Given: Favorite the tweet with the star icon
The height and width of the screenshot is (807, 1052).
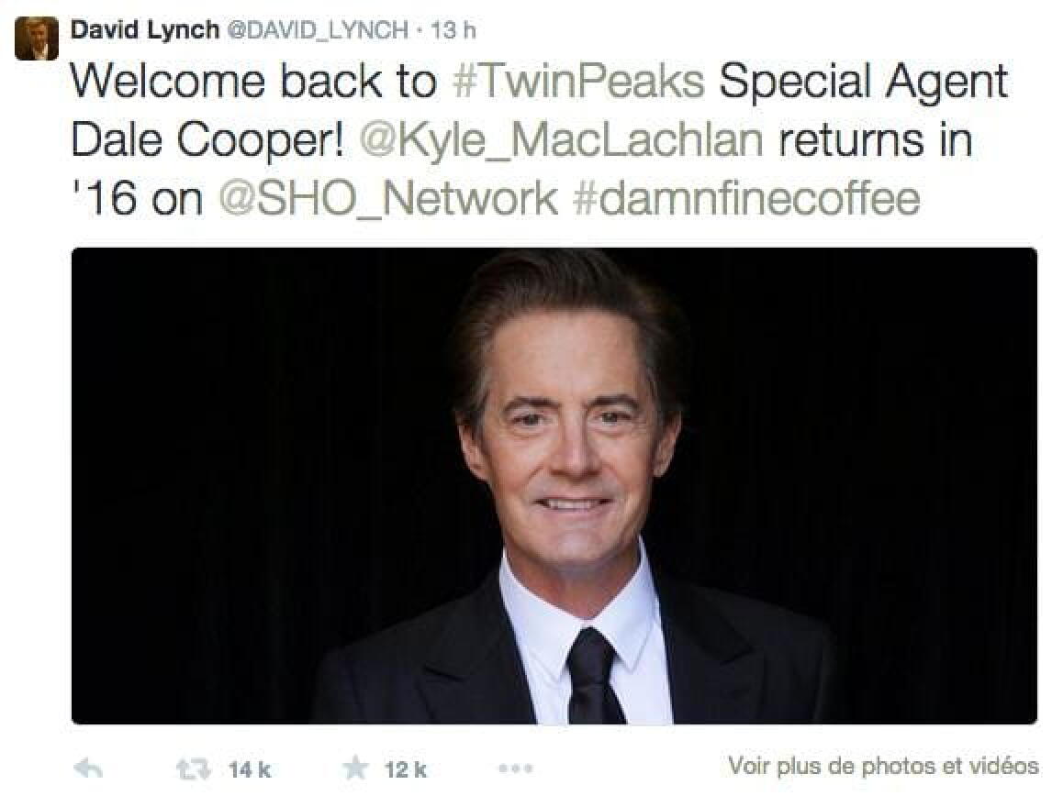Looking at the screenshot, I should (x=355, y=768).
